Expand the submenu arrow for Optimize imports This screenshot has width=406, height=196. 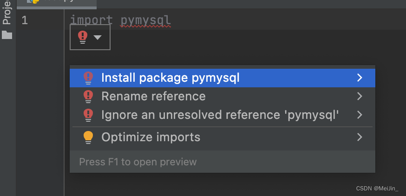click(x=360, y=137)
